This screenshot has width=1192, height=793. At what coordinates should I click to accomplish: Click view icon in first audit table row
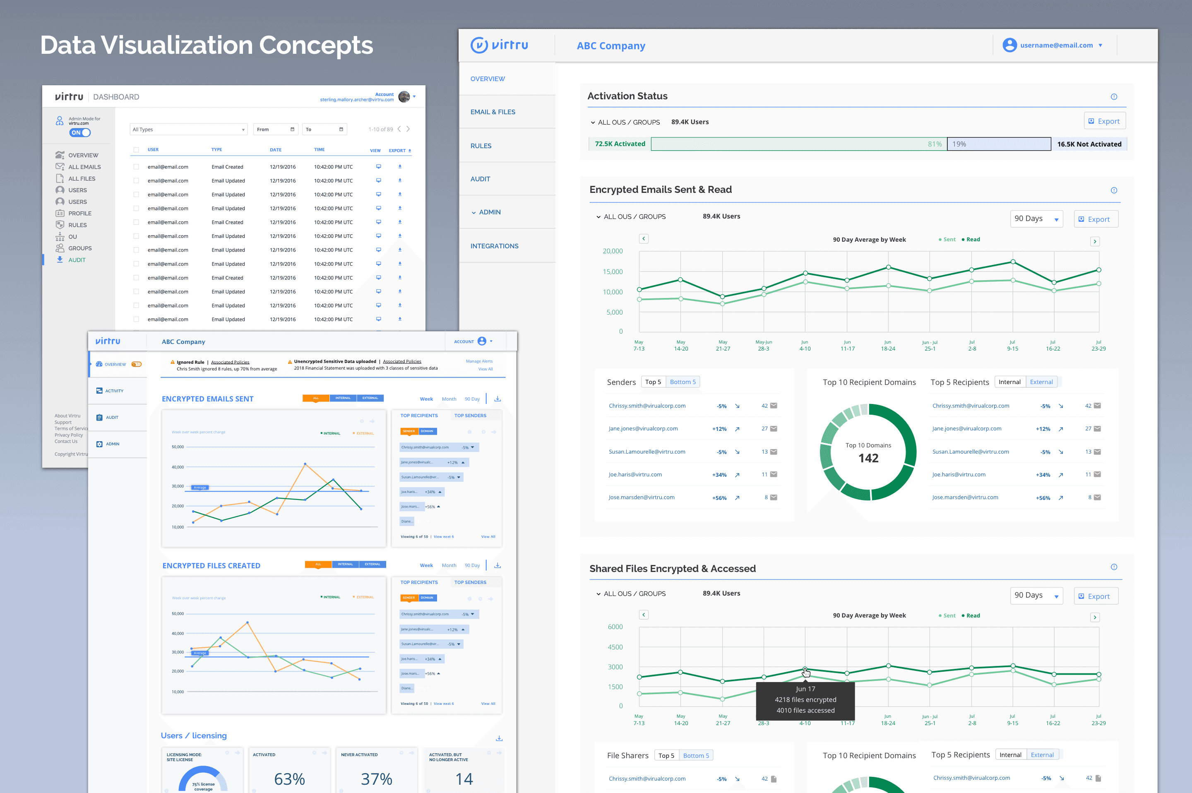[x=378, y=166]
